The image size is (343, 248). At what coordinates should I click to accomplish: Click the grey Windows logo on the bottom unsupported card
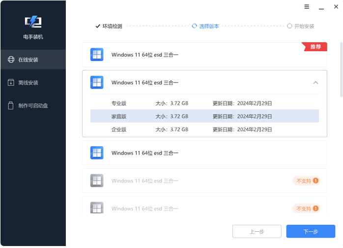(97, 208)
